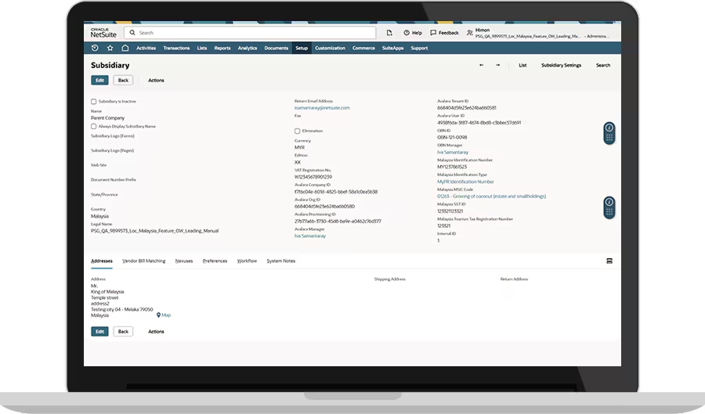This screenshot has height=414, width=705.
Task: Click the Help link
Action: pos(417,33)
